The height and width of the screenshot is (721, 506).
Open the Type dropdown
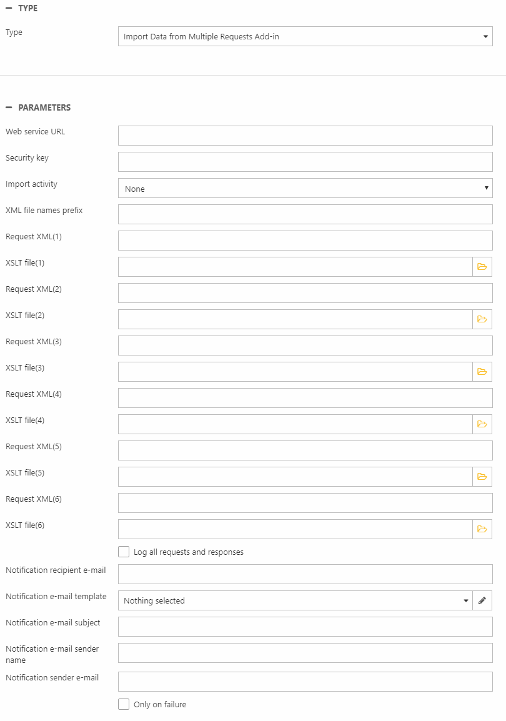coord(305,36)
